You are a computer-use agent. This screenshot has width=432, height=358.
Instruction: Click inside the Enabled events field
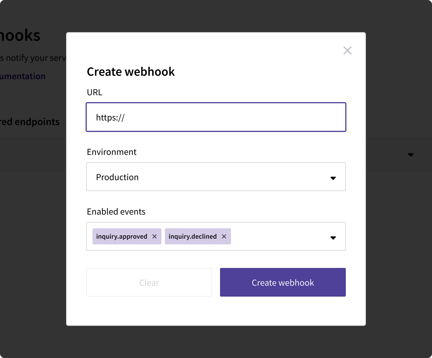point(273,236)
